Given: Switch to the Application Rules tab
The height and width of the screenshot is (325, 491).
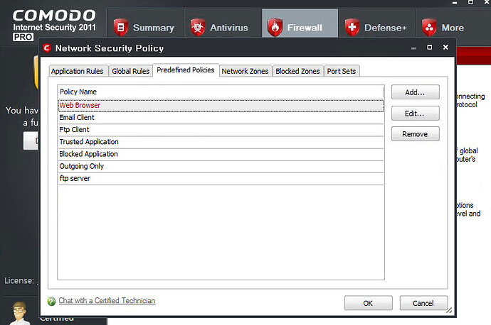Looking at the screenshot, I should click(78, 71).
